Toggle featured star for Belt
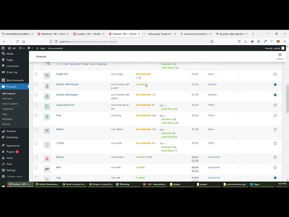The width and height of the screenshot is (289, 217). click(275, 168)
